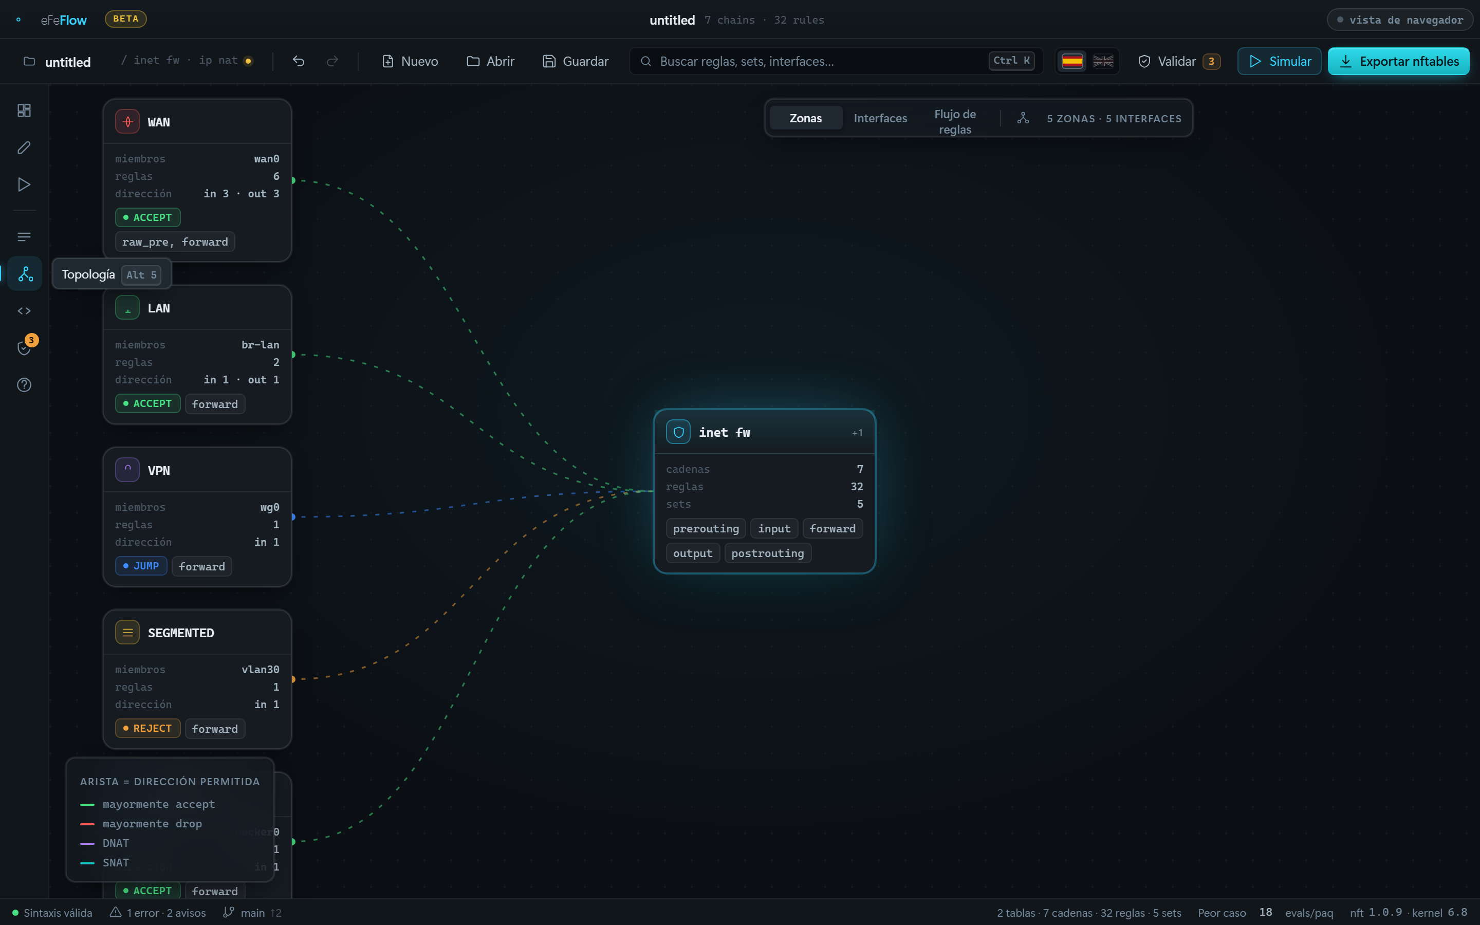1480x925 pixels.
Task: Click the Nuevo button
Action: pos(410,61)
